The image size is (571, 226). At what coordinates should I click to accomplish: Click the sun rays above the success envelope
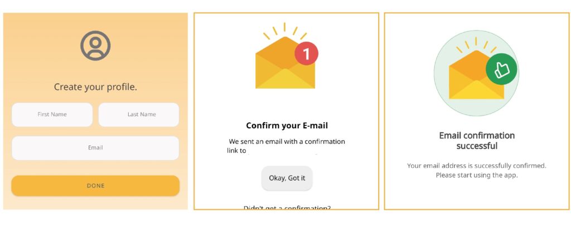tap(476, 44)
